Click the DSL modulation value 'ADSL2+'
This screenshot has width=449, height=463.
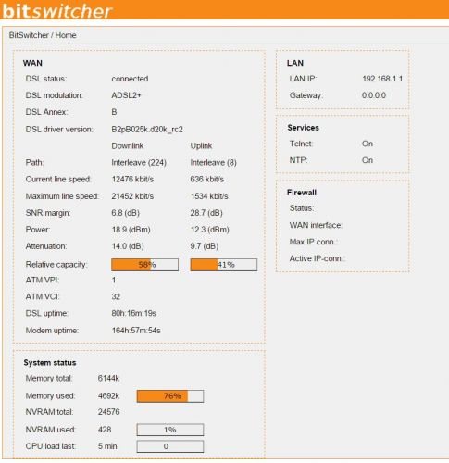click(126, 95)
